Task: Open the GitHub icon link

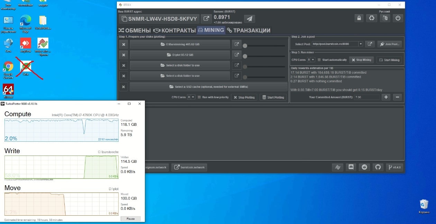Action: click(x=378, y=167)
